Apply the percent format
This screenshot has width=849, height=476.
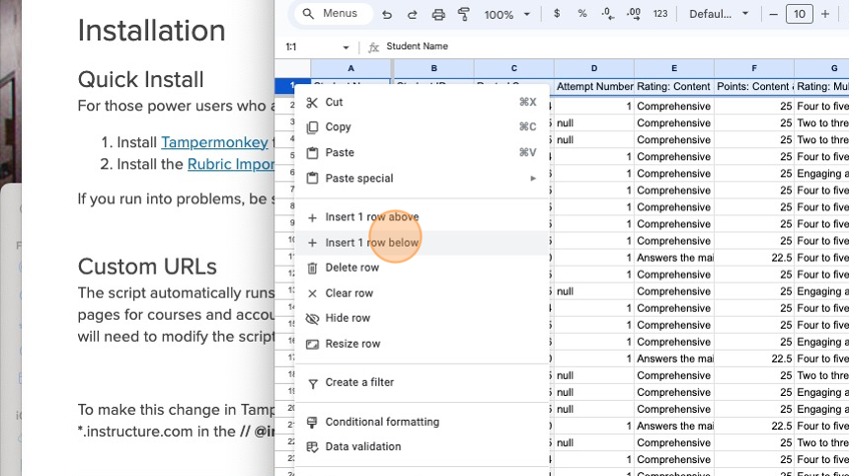(582, 14)
